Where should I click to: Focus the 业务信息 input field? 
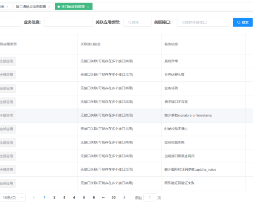click(68, 22)
